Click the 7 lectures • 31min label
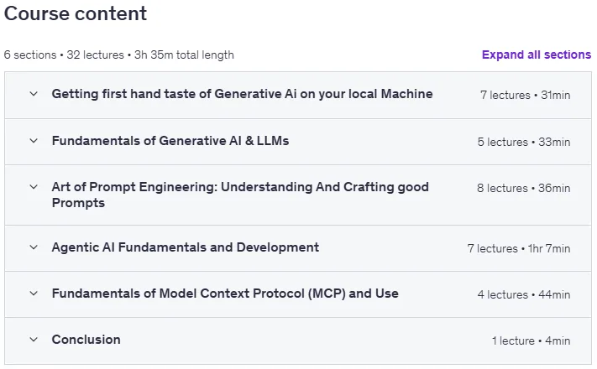 pos(525,95)
